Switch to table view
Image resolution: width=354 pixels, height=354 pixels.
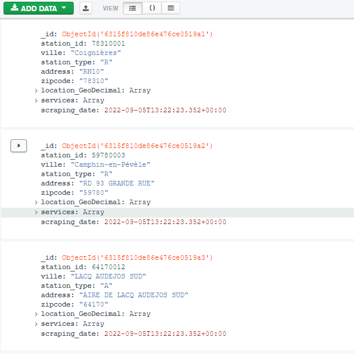point(170,8)
